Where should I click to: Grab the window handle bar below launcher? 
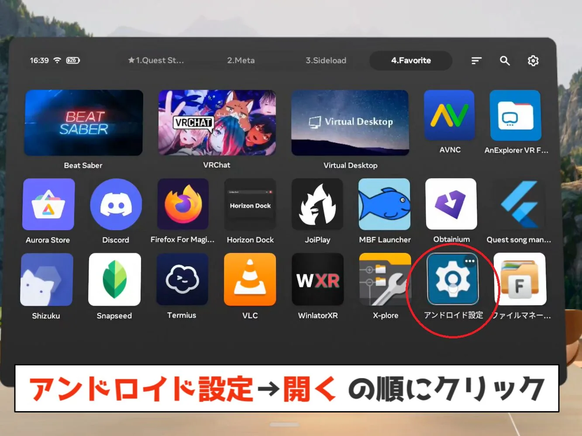pos(284,424)
